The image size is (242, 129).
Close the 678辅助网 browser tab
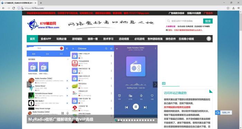pos(35,3)
